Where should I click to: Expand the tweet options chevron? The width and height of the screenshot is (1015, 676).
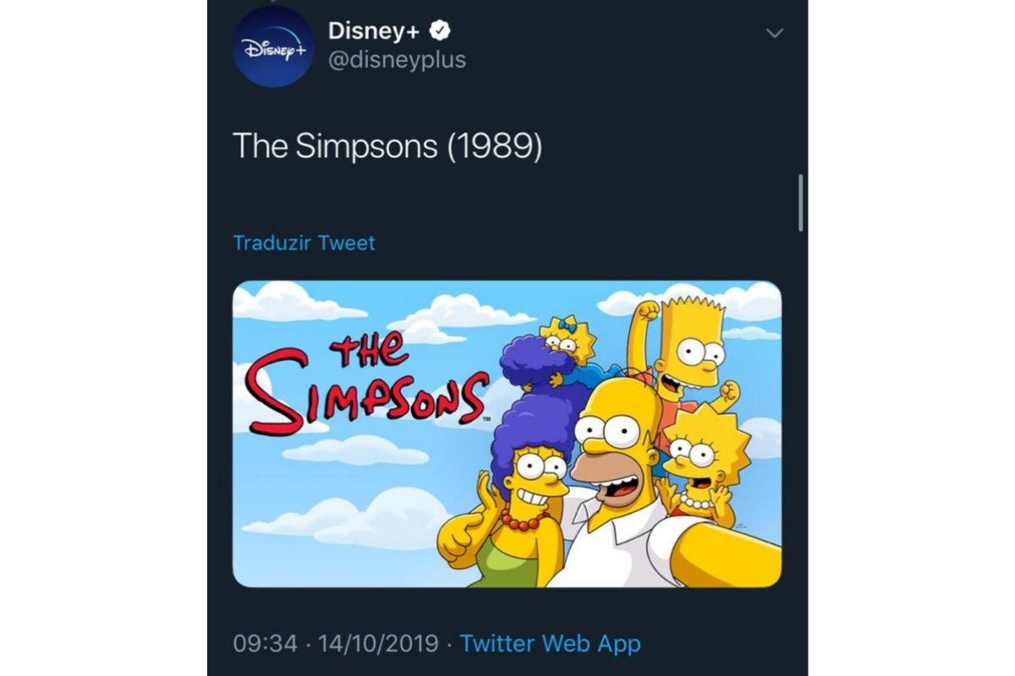[x=774, y=33]
